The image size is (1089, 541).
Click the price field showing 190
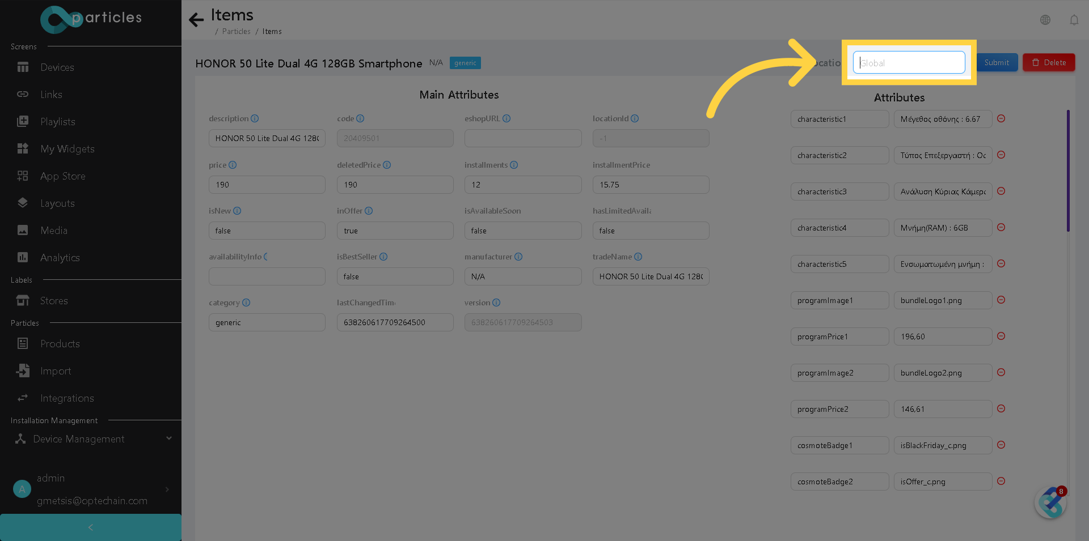pyautogui.click(x=267, y=185)
